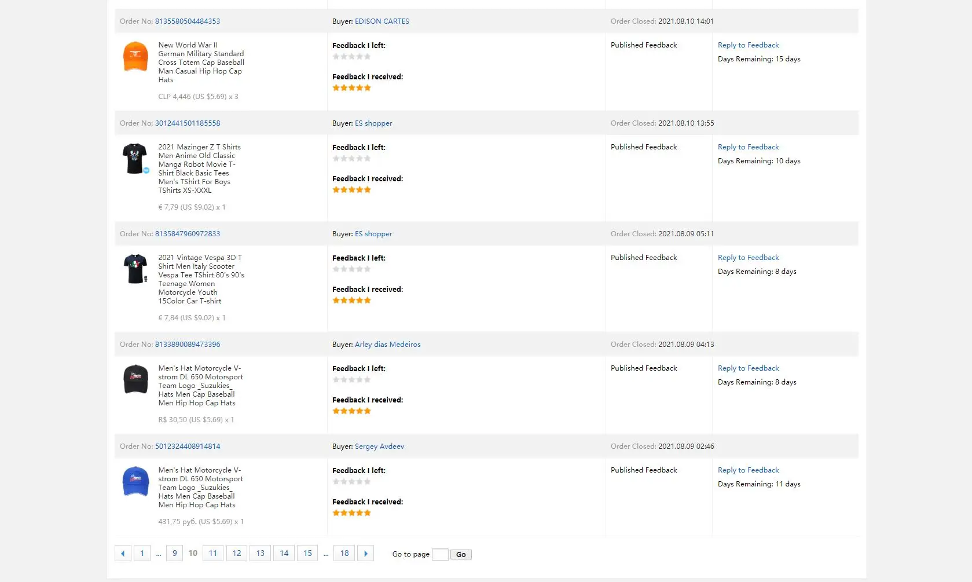Reply to Feedback for Arley dias Medeiros order
Image resolution: width=972 pixels, height=582 pixels.
(749, 368)
